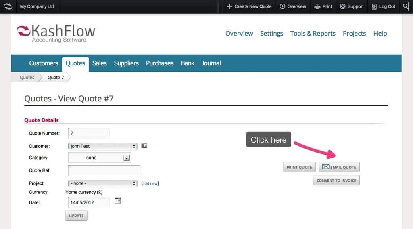Click the KashFlow logo
Viewport: 413px width, 229px height.
point(56,33)
